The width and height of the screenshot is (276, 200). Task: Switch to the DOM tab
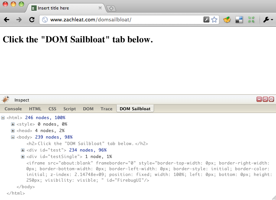pyautogui.click(x=88, y=109)
